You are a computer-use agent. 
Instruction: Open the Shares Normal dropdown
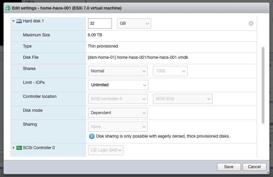click(118, 71)
